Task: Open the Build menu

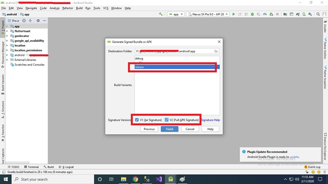Action: (79, 8)
